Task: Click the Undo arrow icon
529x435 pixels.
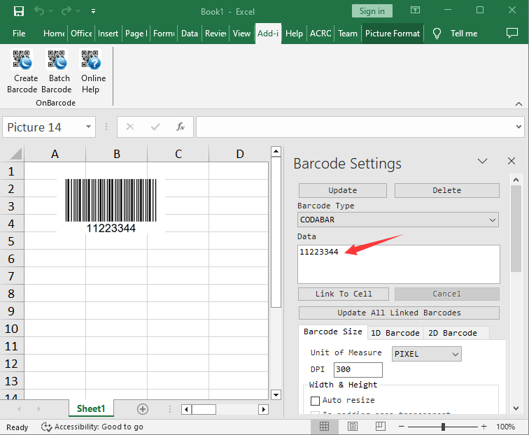Action: point(39,11)
